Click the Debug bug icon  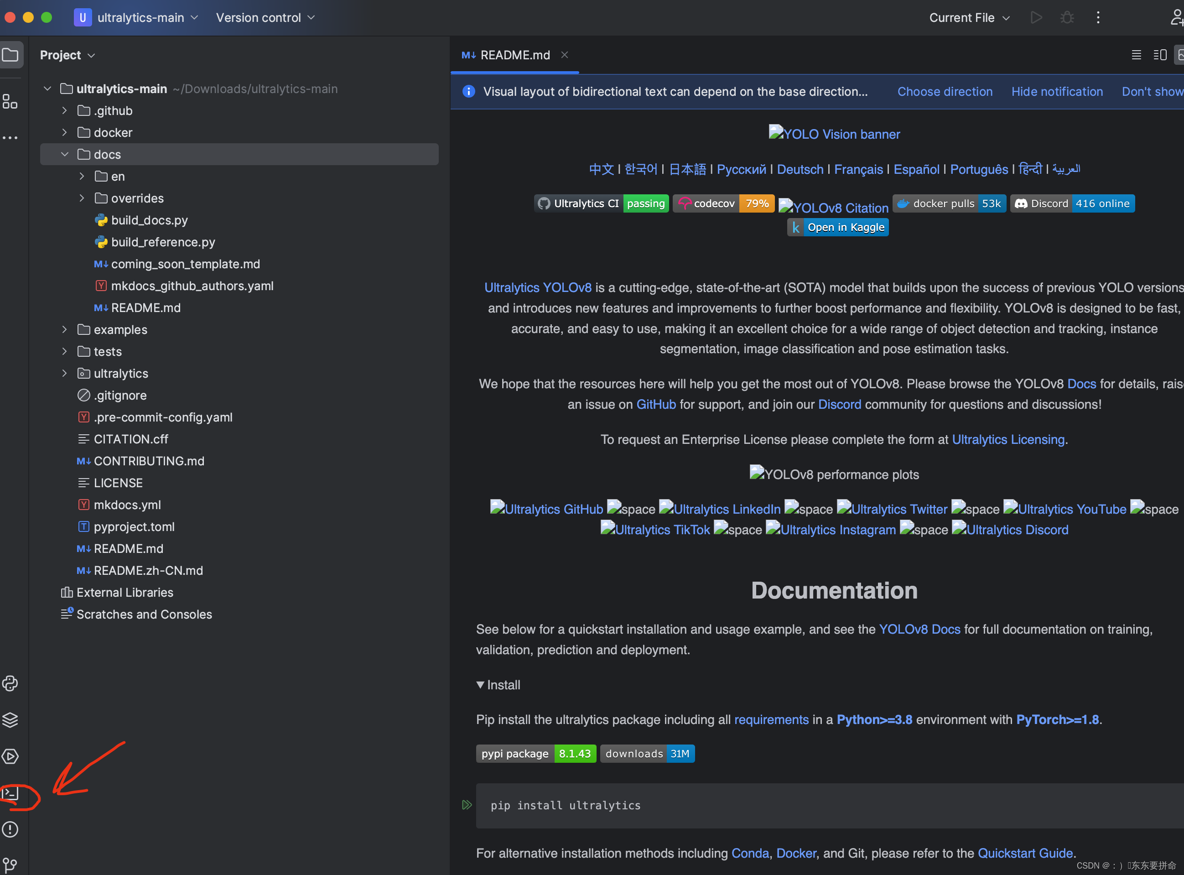coord(1067,17)
